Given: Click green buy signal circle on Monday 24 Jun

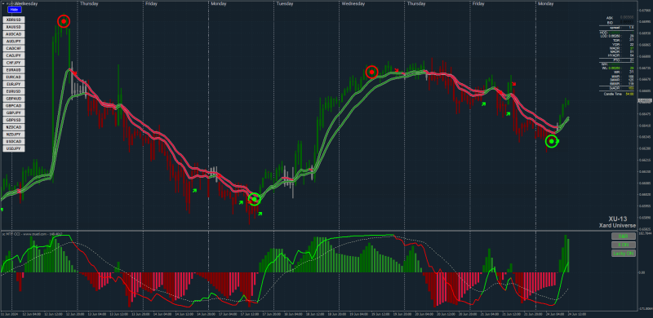Looking at the screenshot, I should tap(552, 142).
